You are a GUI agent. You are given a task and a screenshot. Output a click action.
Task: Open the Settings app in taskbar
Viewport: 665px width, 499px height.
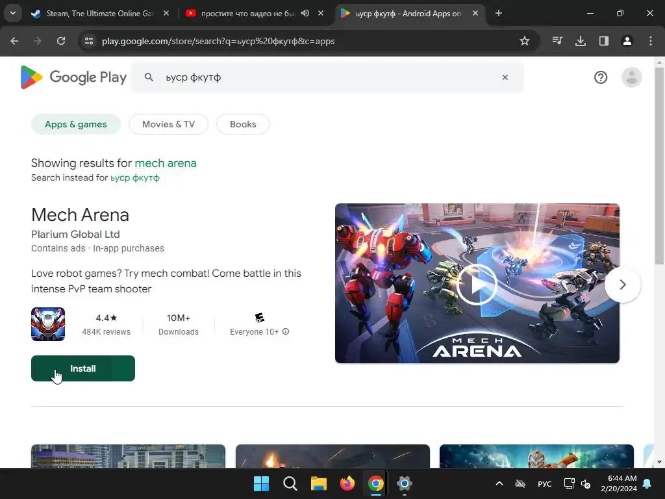tap(405, 483)
